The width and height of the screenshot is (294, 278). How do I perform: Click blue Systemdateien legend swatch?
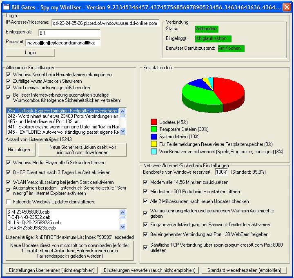(x=154, y=137)
